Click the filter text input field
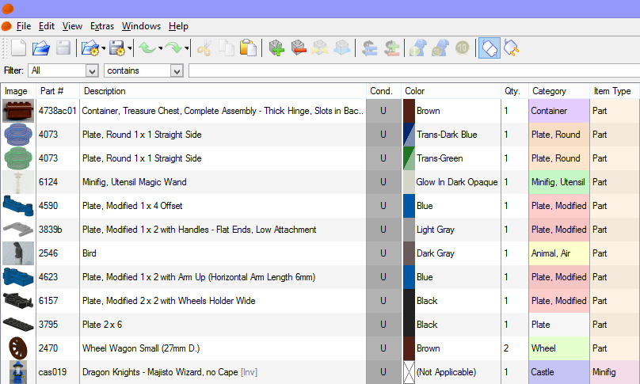This screenshot has width=640, height=384. pyautogui.click(x=414, y=70)
